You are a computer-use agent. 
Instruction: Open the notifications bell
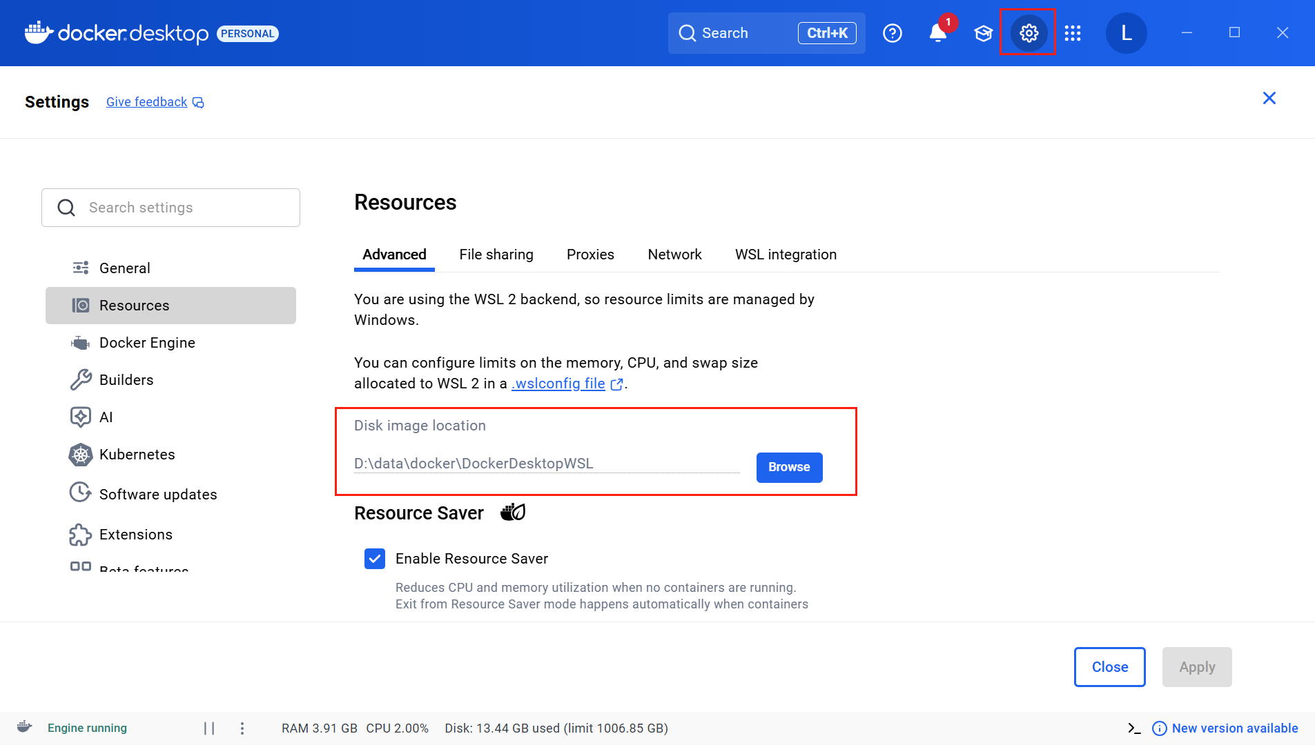[x=937, y=33]
